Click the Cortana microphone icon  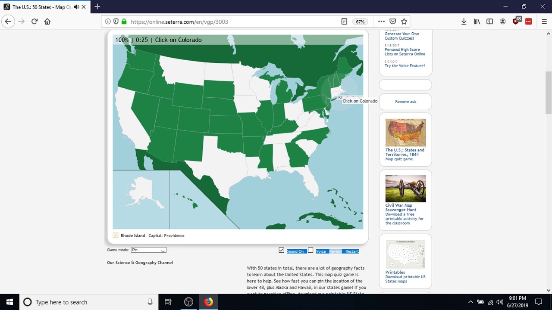point(150,302)
